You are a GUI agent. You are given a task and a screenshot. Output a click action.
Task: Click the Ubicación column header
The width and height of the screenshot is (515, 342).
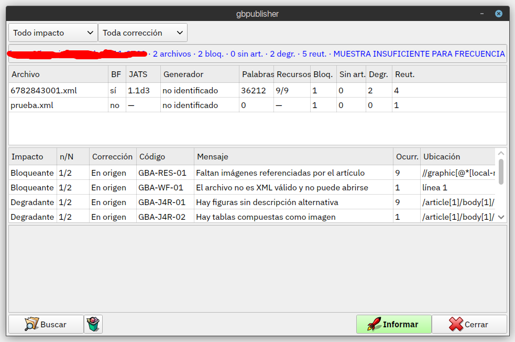[x=458, y=156]
